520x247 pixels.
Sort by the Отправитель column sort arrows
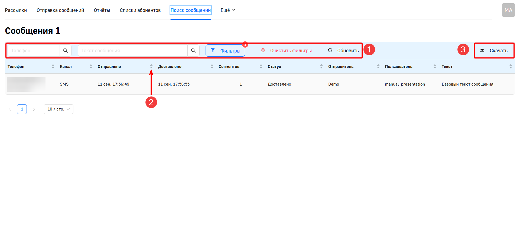tap(378, 66)
